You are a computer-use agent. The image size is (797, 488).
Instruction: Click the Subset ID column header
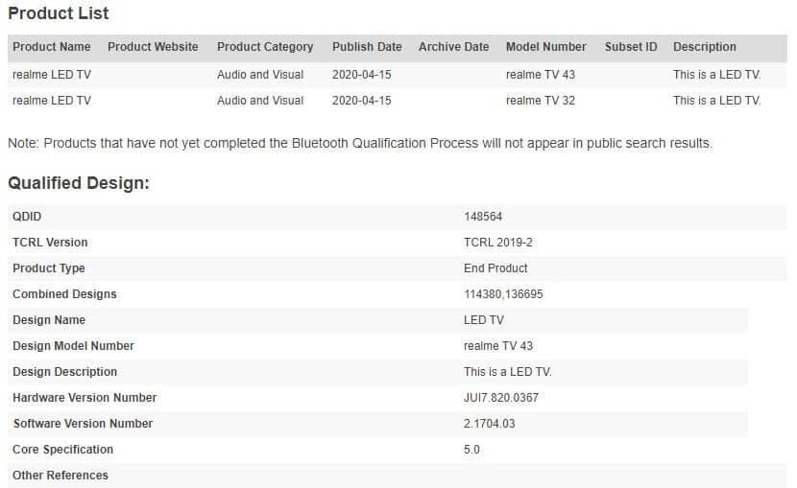pos(630,47)
